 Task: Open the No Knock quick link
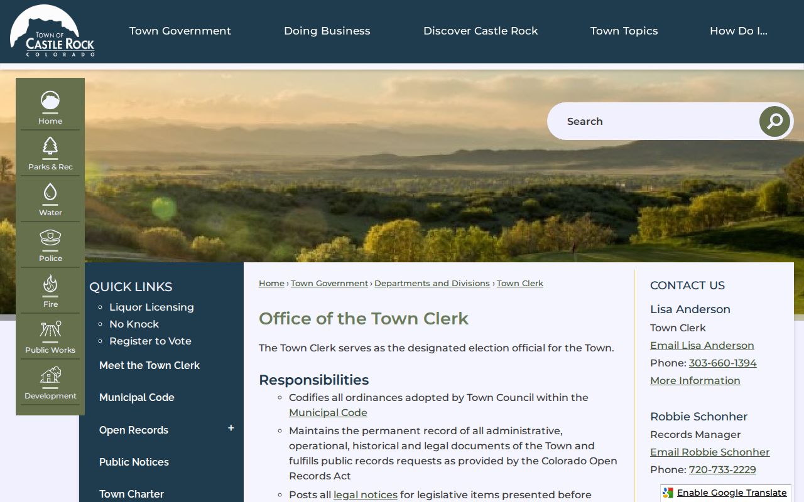[134, 324]
